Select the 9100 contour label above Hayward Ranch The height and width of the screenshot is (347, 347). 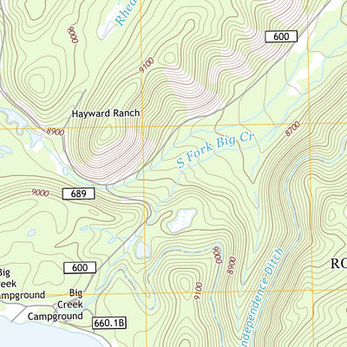(x=147, y=65)
